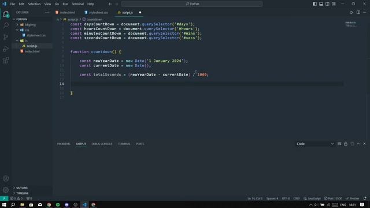The image size is (370, 208).
Task: Switch to the PORTS panel tab
Action: tap(140, 144)
